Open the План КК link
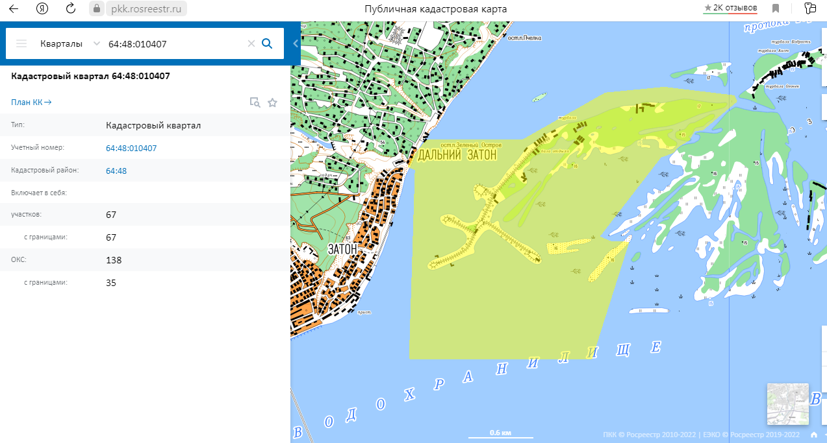Viewport: 827px width, 443px height. tap(31, 102)
